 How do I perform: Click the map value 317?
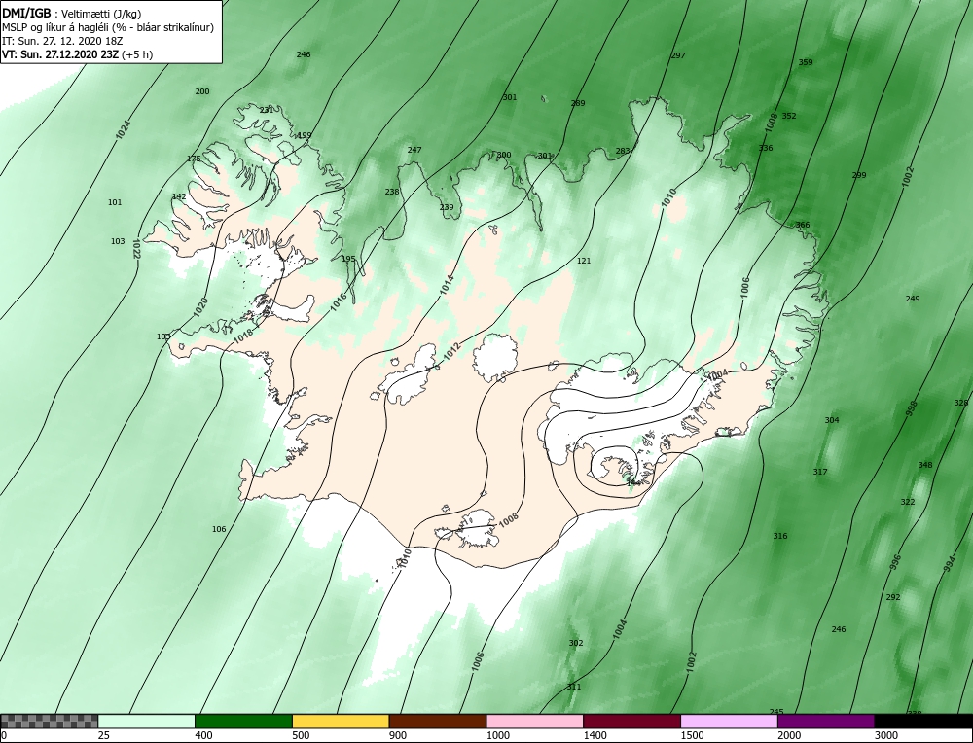click(820, 472)
